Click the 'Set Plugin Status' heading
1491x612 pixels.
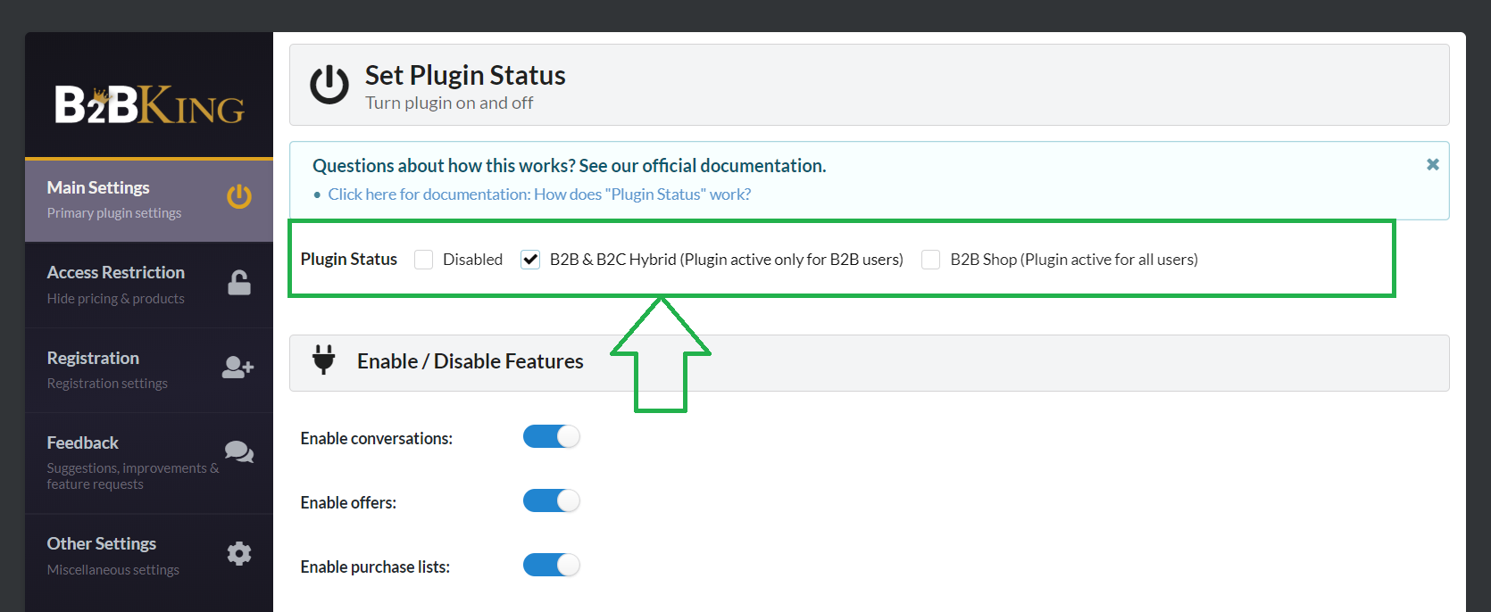coord(465,75)
